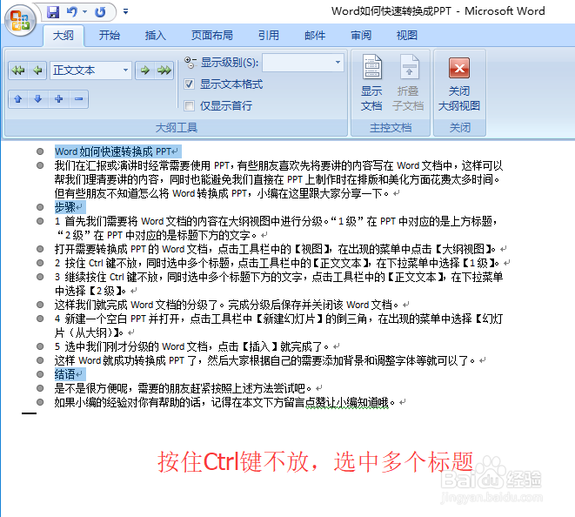Save the document from Quick Access toolbar
The height and width of the screenshot is (517, 575).
[53, 12]
